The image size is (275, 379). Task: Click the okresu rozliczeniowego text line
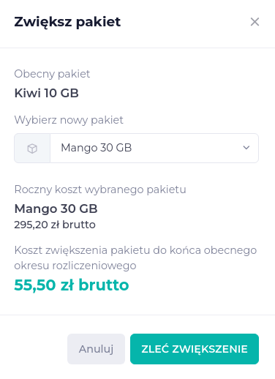click(75, 266)
